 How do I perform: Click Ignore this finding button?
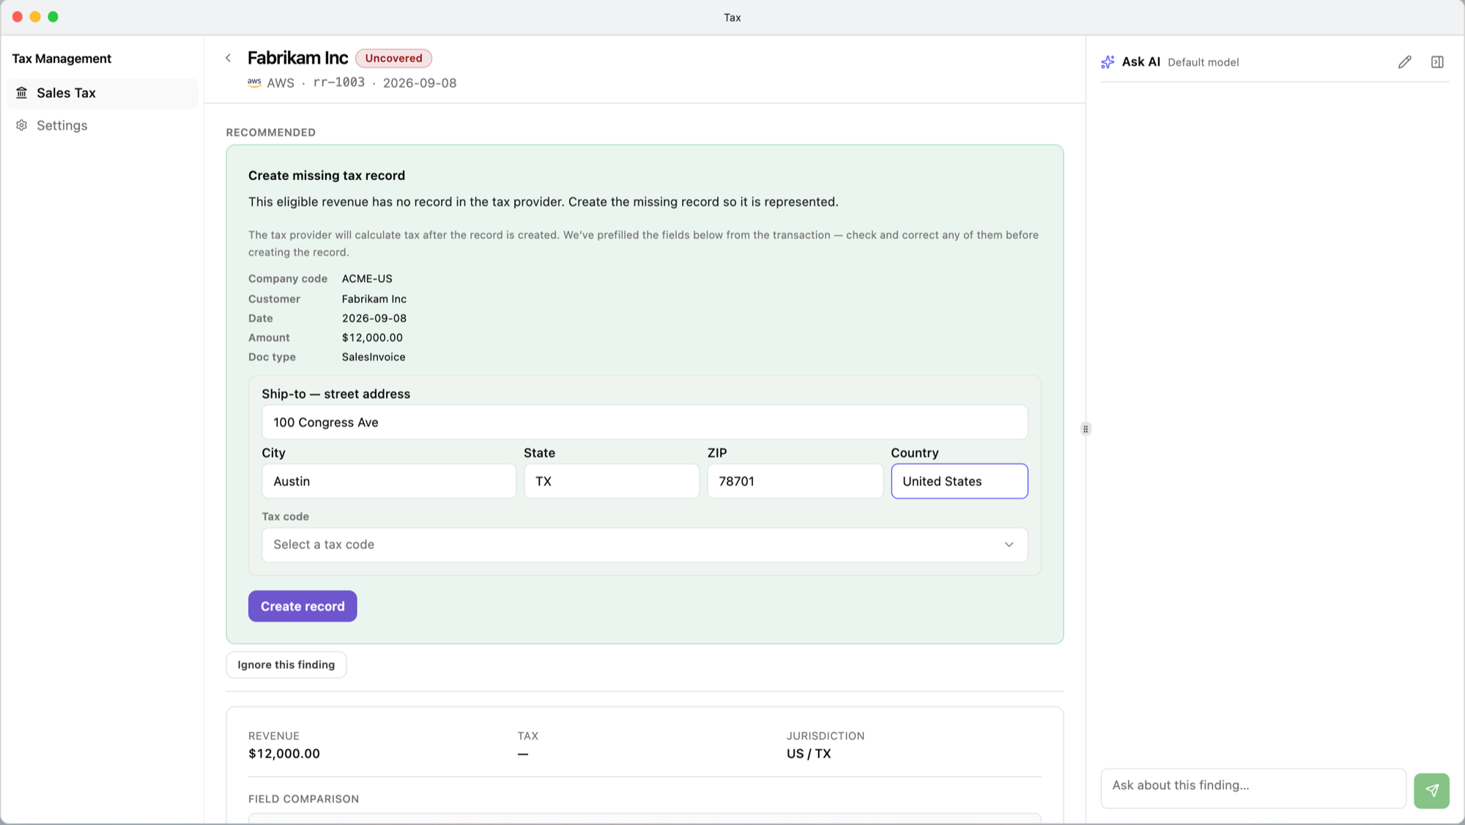[x=286, y=665]
